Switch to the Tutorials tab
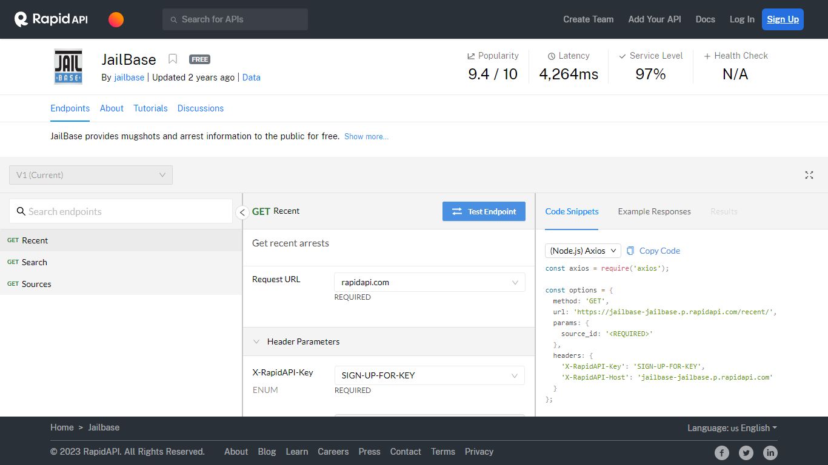Image resolution: width=828 pixels, height=465 pixels. coord(150,108)
